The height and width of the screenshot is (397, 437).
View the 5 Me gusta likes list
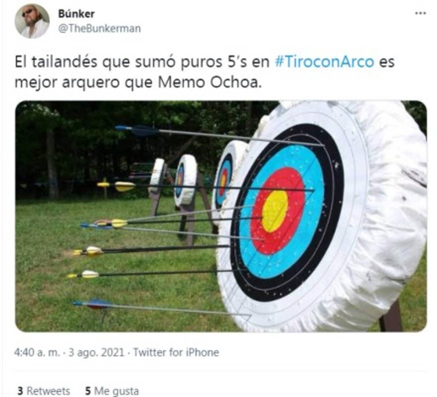pyautogui.click(x=112, y=391)
